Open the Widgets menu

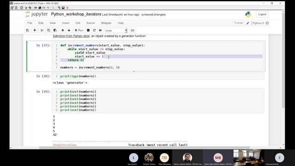click(x=106, y=23)
